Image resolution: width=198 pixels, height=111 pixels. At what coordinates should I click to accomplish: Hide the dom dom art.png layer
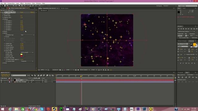[1, 82]
